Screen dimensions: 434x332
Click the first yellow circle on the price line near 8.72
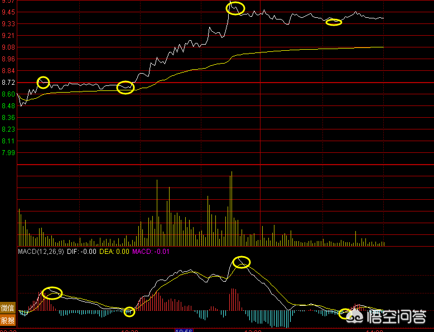[x=43, y=83]
